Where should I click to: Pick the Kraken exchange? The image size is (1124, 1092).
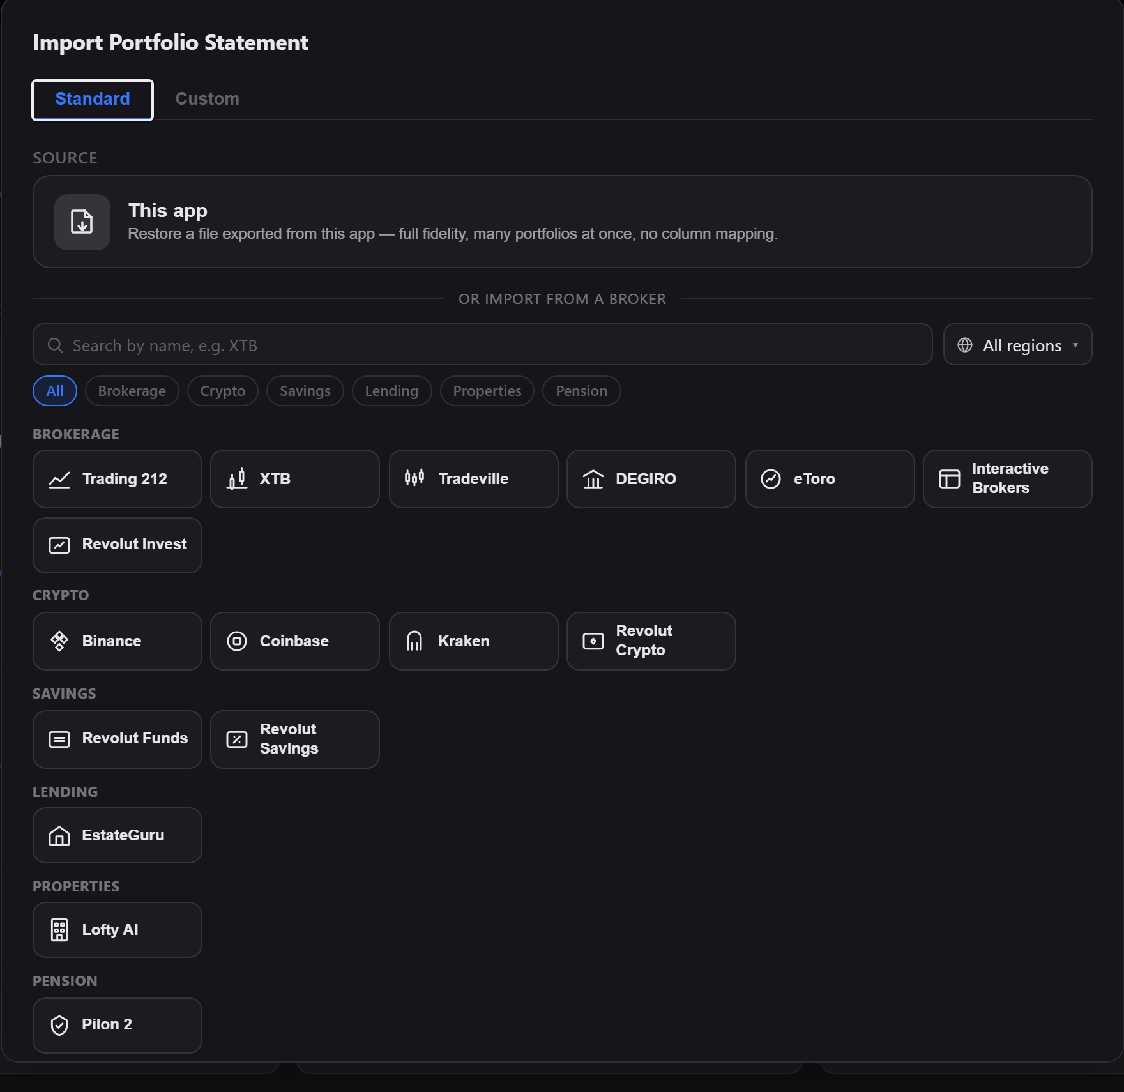tap(473, 641)
